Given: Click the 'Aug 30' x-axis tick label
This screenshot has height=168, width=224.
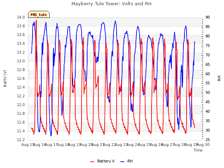Looking at the screenshot, I should coord(203,145).
